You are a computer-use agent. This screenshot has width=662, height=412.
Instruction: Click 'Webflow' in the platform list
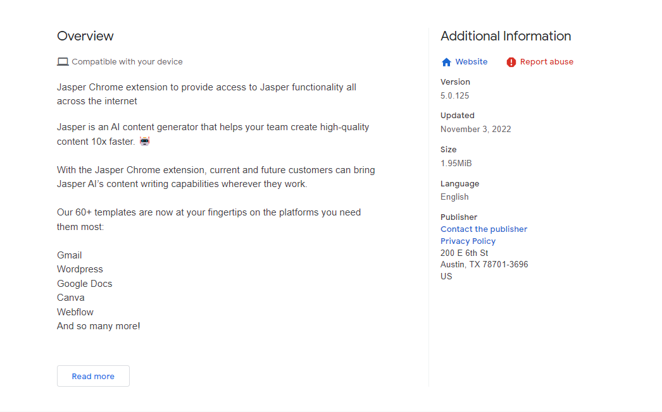(x=76, y=312)
